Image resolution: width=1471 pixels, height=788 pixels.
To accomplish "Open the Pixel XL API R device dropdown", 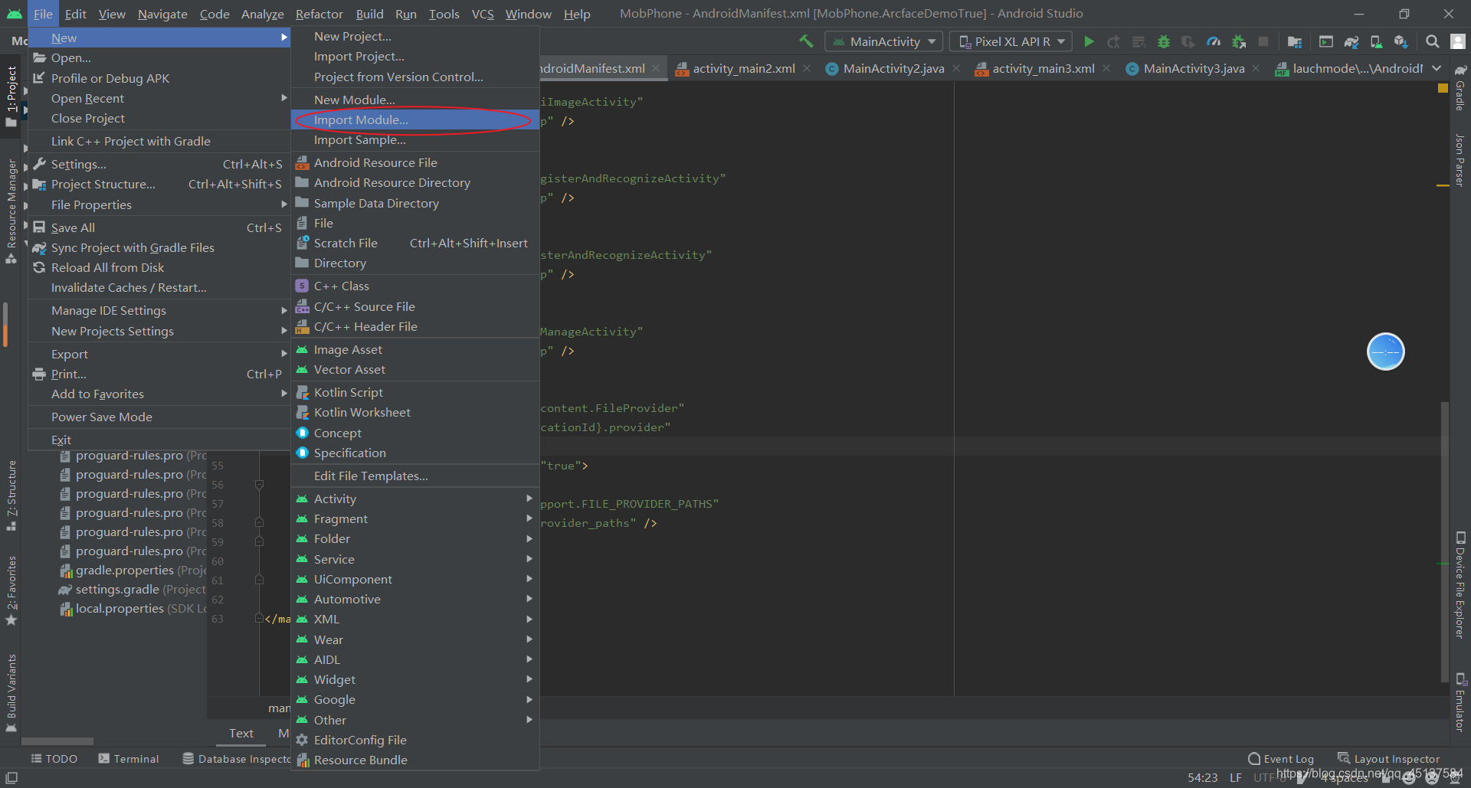I will [1011, 41].
